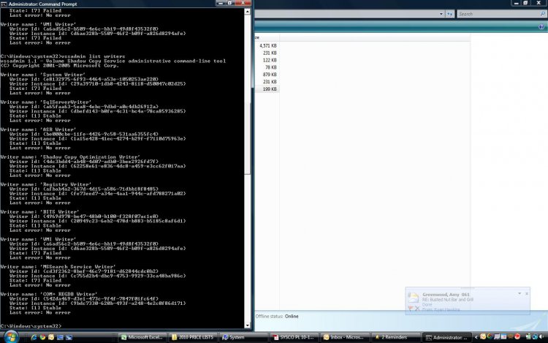
Task: Open Explorer Help question mark icon
Action: (x=541, y=27)
